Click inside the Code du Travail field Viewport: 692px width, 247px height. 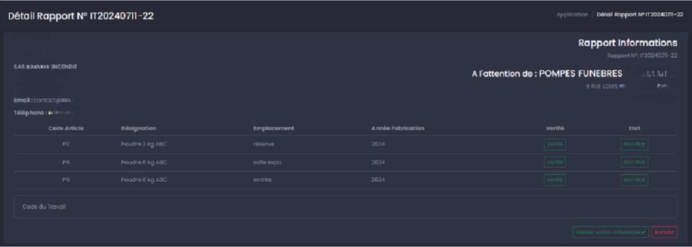click(345, 206)
